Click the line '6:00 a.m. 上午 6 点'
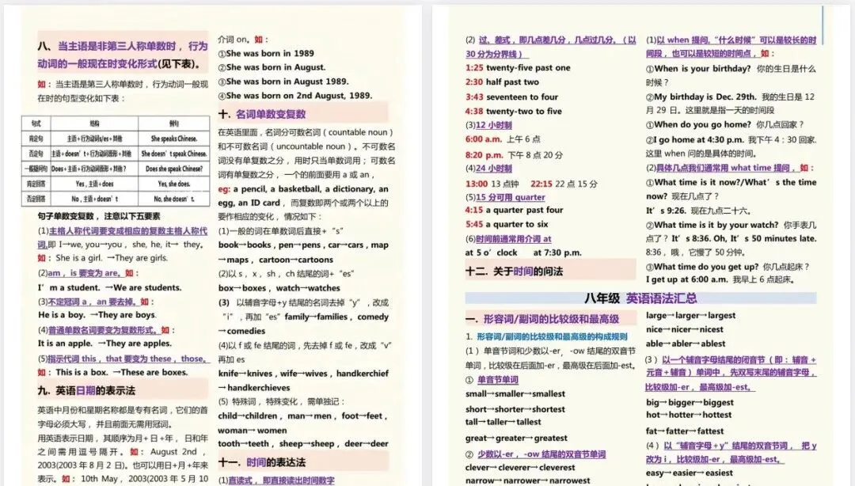This screenshot has height=486, width=855. [x=503, y=139]
